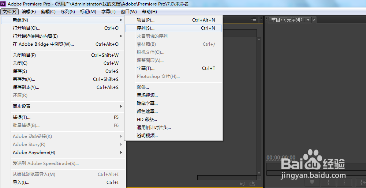The height and width of the screenshot is (188, 366).
Task: Click the Program monitor time ruler bar
Action: (x=316, y=166)
